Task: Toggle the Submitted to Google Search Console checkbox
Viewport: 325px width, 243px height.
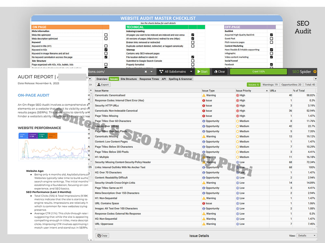Action: point(193,61)
